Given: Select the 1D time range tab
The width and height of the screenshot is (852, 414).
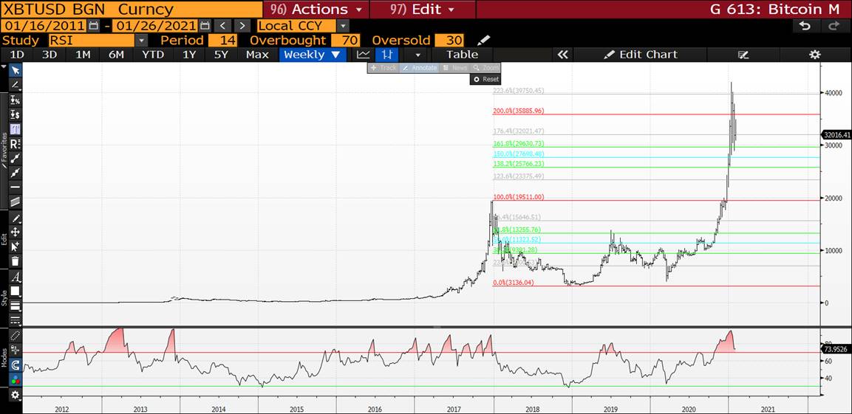Looking at the screenshot, I should 17,55.
